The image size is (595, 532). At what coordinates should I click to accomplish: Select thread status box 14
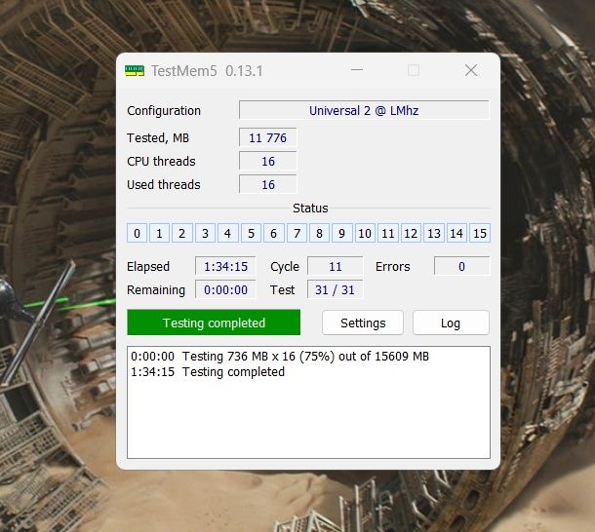[456, 233]
